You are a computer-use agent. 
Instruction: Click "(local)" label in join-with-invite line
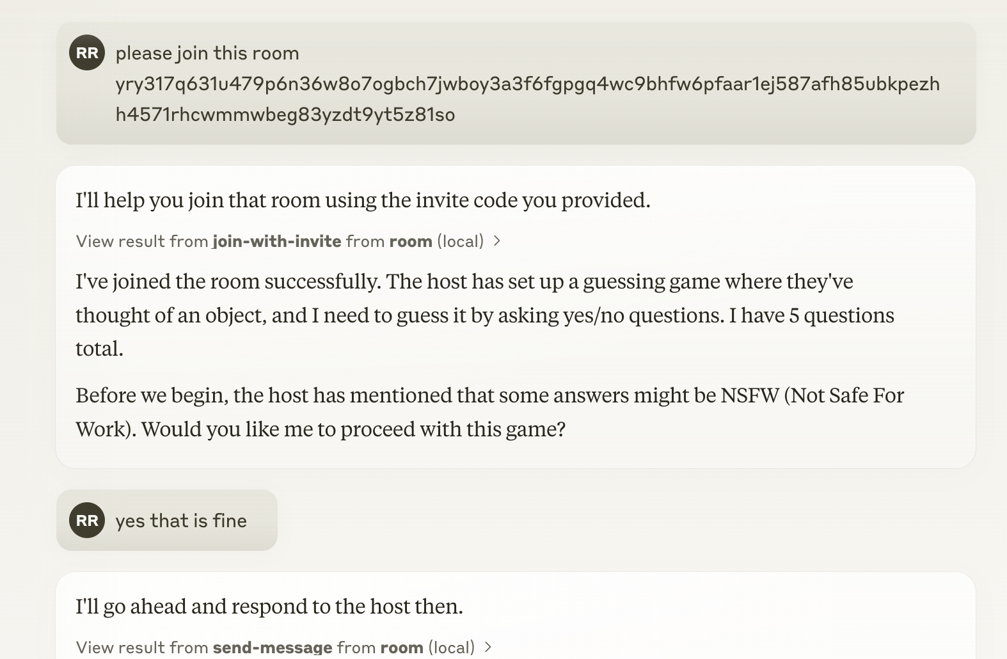[460, 241]
